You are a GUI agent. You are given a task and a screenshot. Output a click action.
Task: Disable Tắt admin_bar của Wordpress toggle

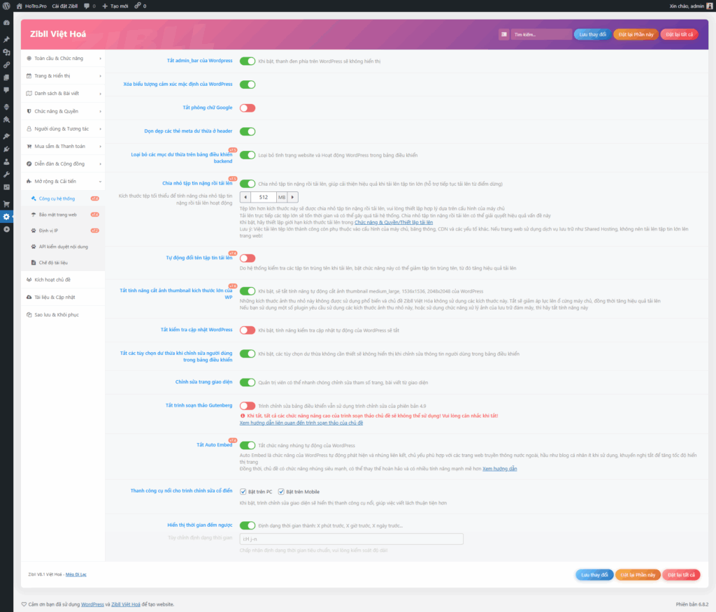point(248,61)
